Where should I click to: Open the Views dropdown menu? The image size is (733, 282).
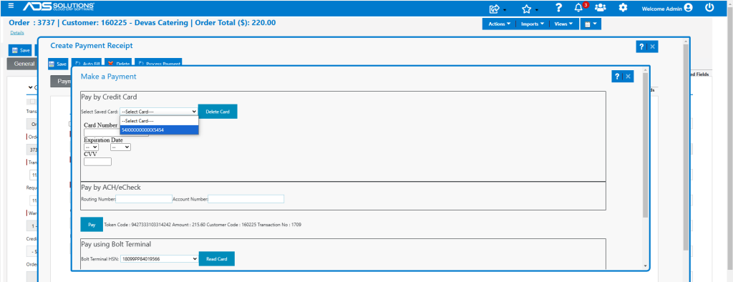(x=563, y=24)
